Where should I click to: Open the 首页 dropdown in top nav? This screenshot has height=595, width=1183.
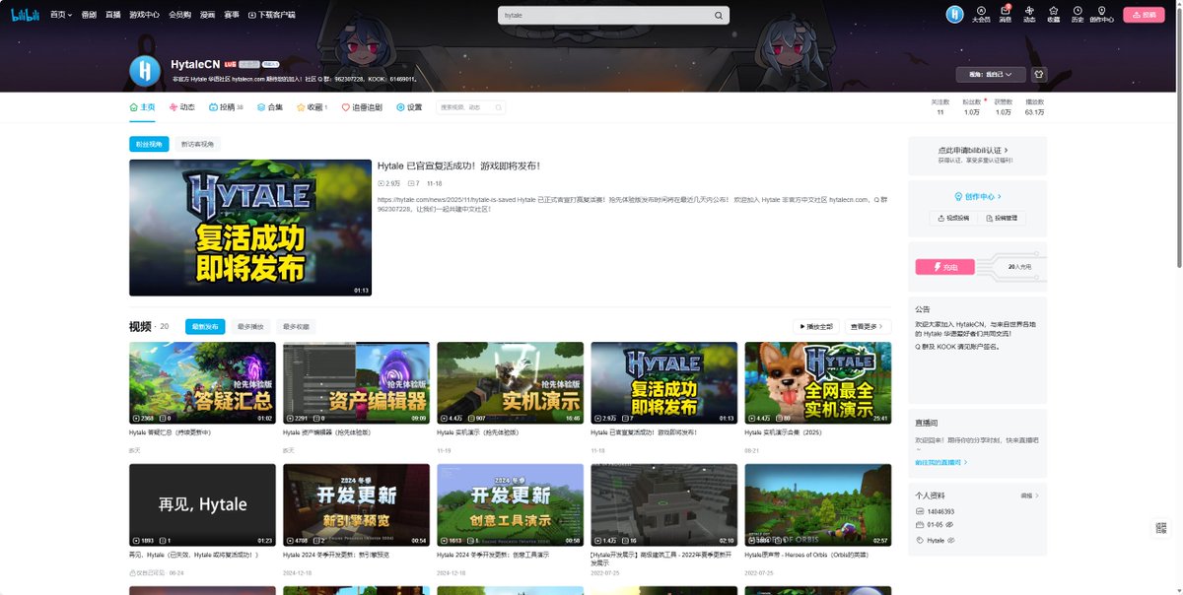click(x=61, y=15)
